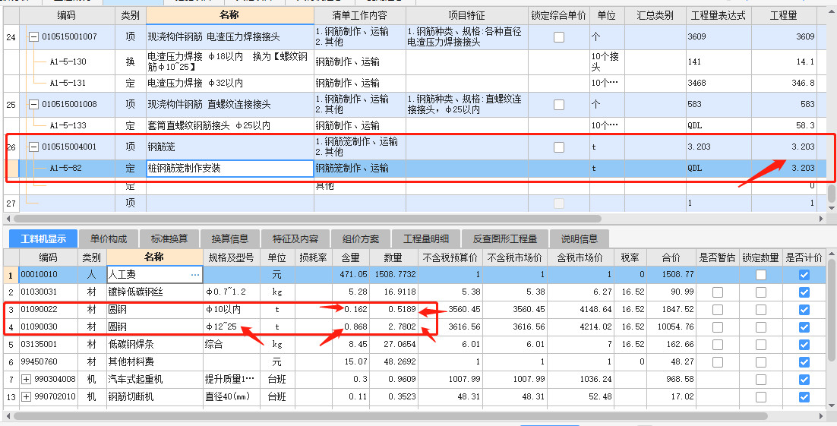Select the 反查图形工程量 tab

click(504, 238)
